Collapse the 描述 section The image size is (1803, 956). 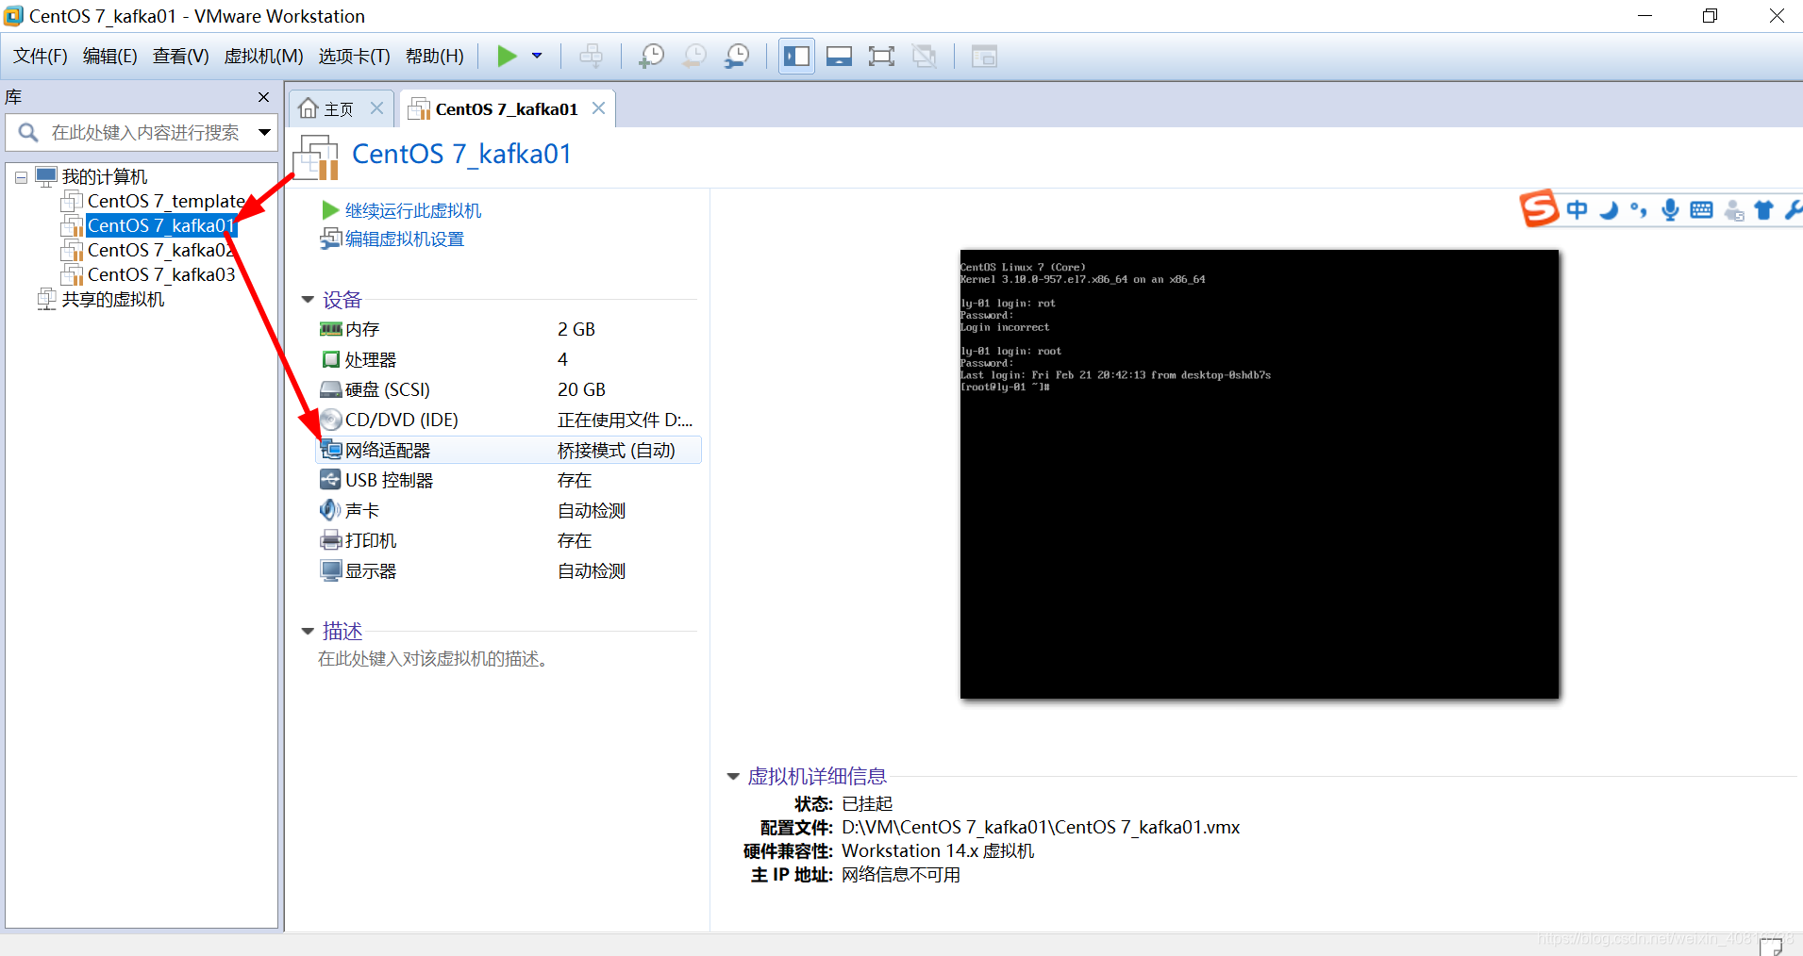click(308, 632)
